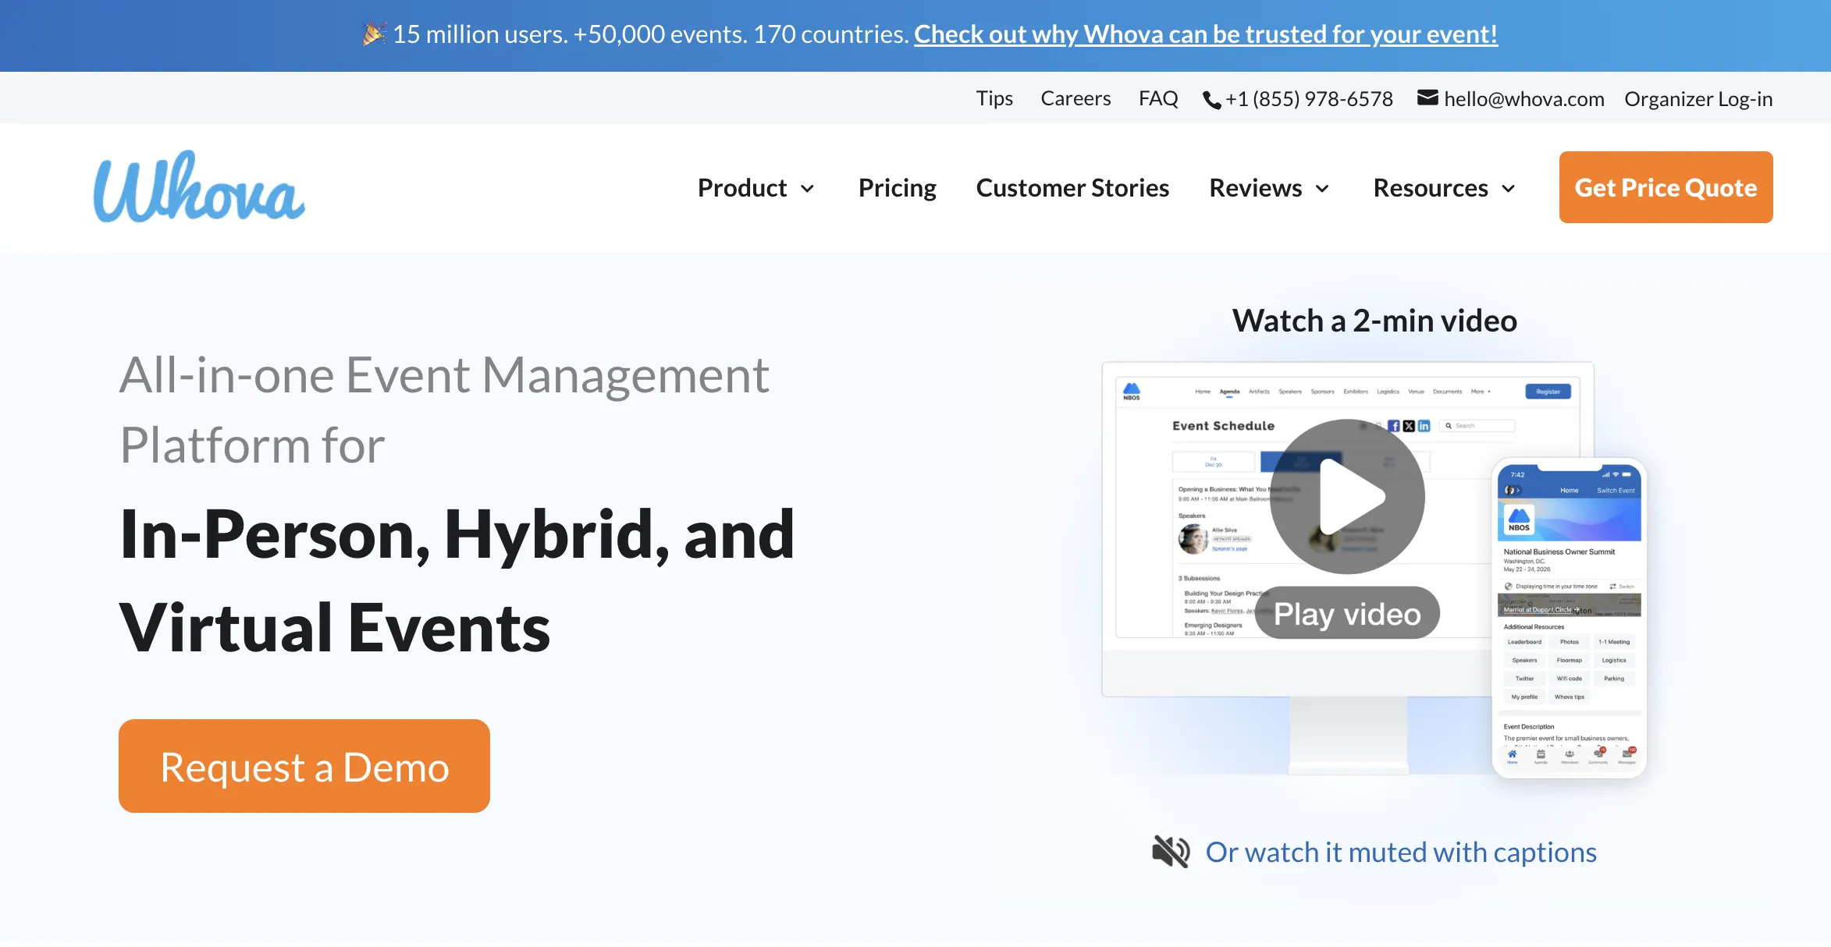
Task: Click the Whova logo
Action: (x=197, y=187)
